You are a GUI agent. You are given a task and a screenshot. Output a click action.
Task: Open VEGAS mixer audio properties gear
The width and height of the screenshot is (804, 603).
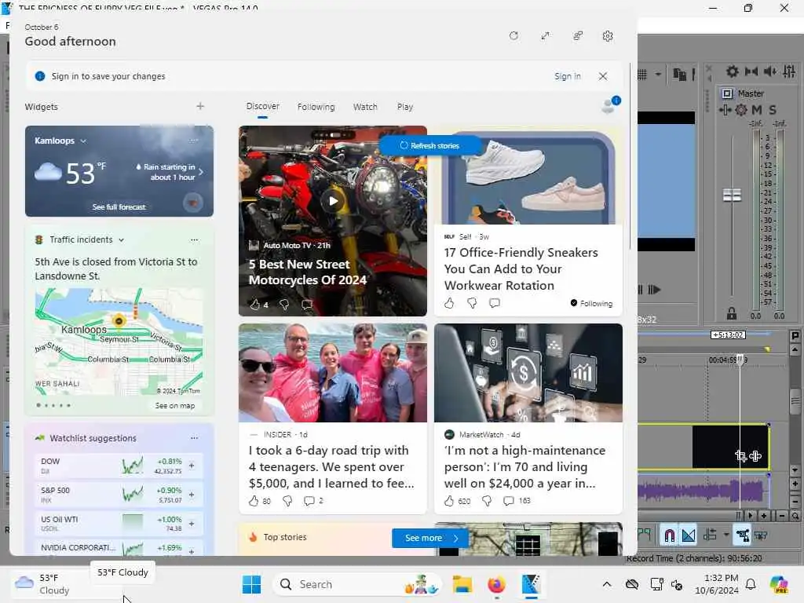click(733, 71)
